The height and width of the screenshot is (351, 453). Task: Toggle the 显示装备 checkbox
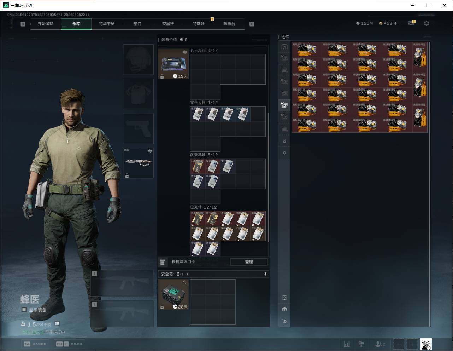[24, 310]
